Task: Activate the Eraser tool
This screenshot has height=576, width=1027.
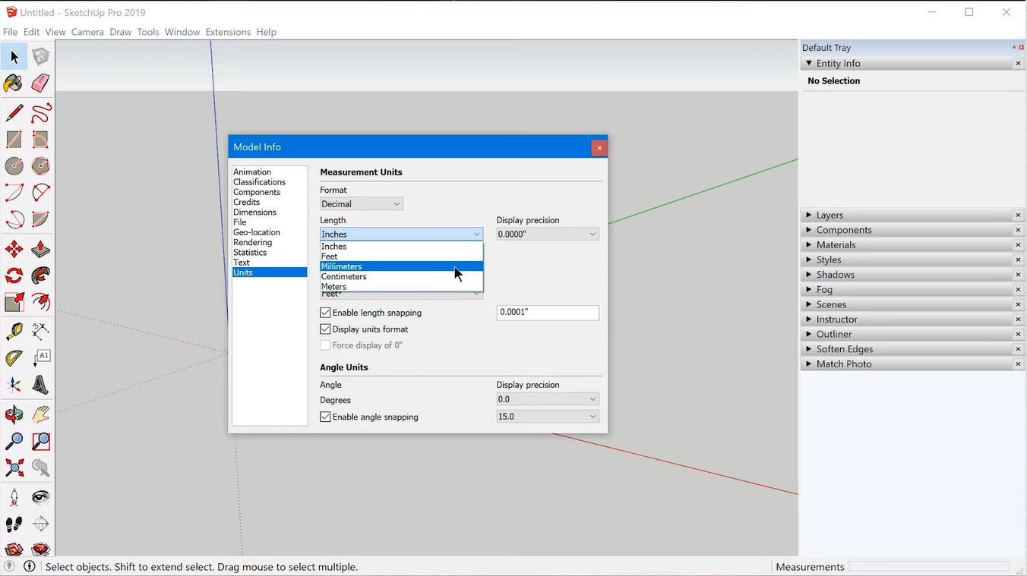Action: point(39,83)
